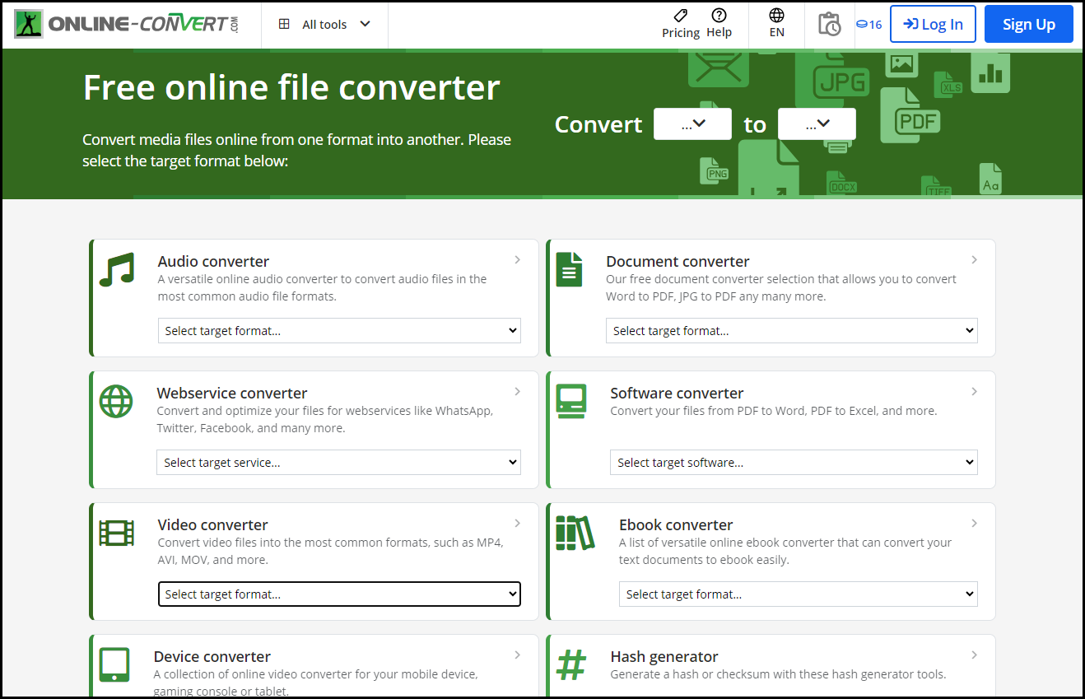Open the conversion history clipboard icon
1085x699 pixels.
[829, 25]
